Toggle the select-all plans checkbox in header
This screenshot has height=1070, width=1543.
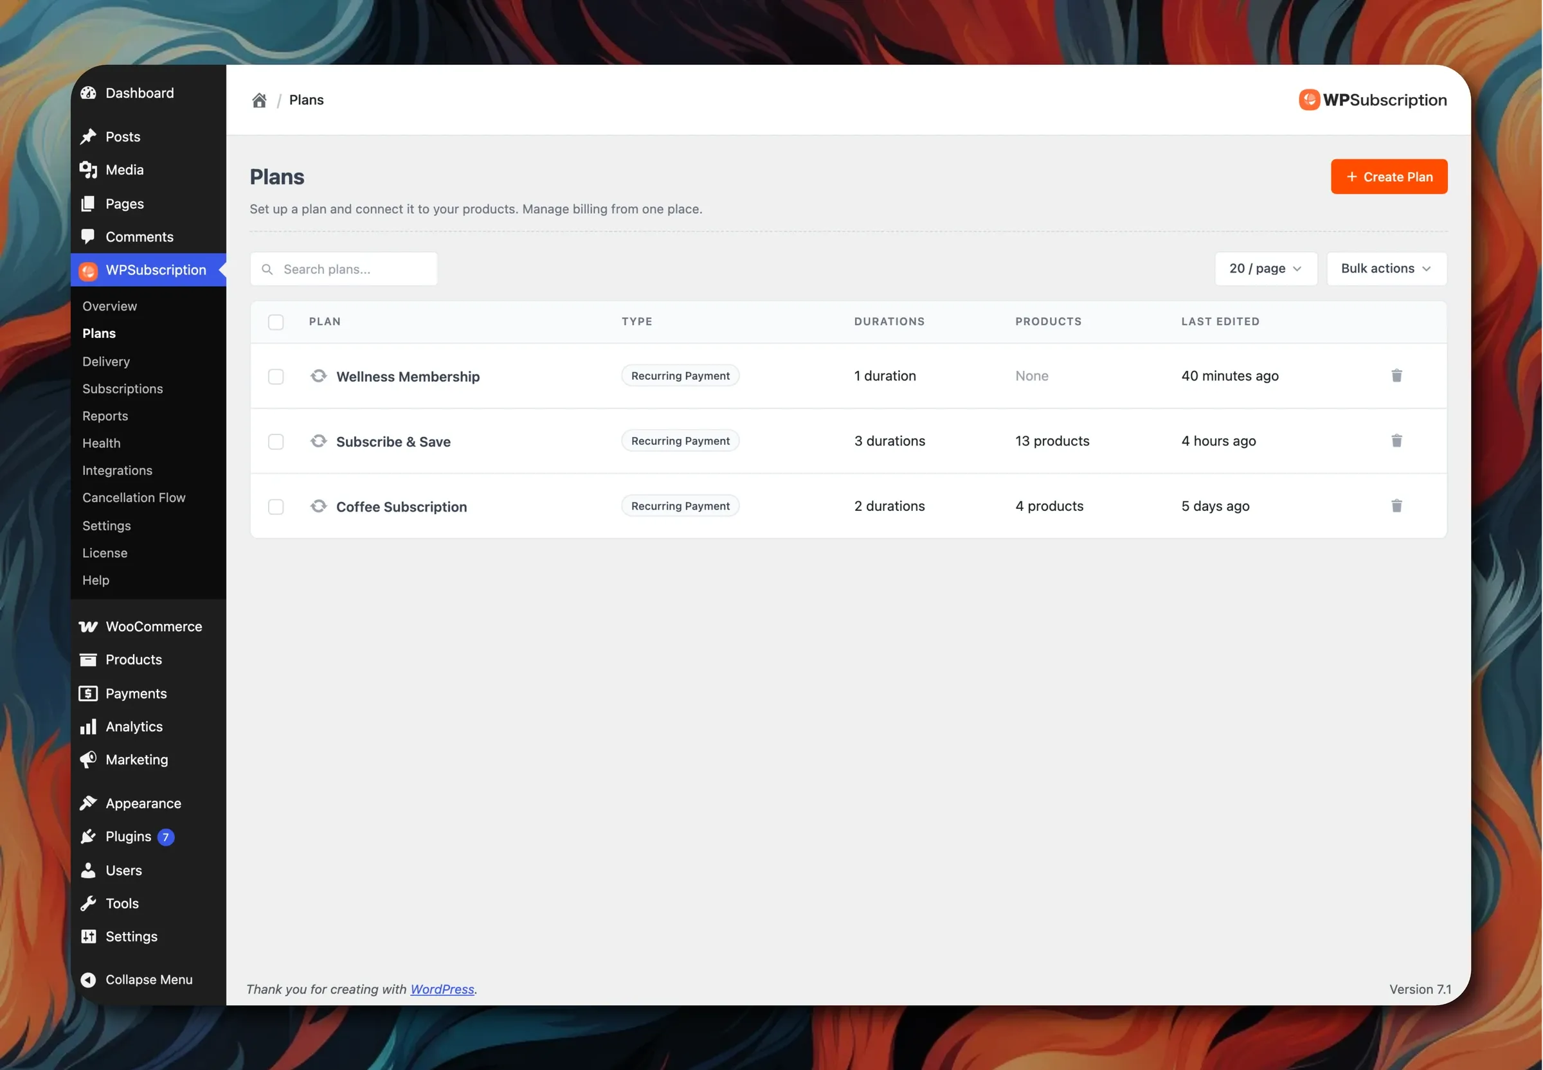(x=276, y=322)
